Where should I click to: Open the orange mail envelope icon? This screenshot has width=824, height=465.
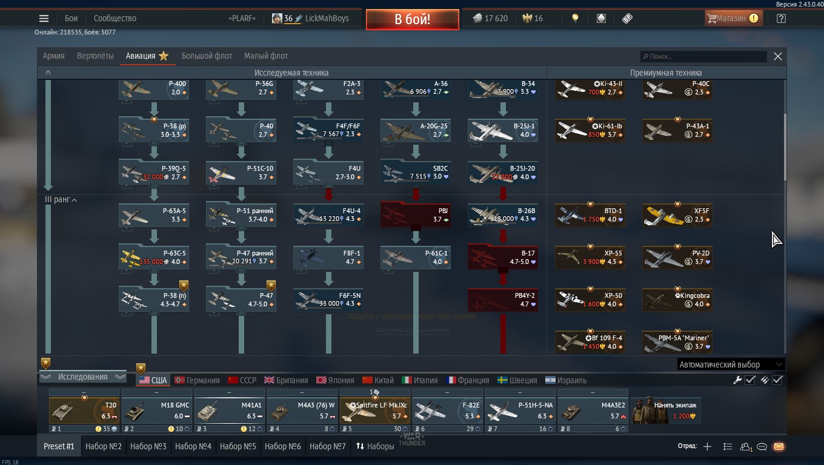coord(779,446)
